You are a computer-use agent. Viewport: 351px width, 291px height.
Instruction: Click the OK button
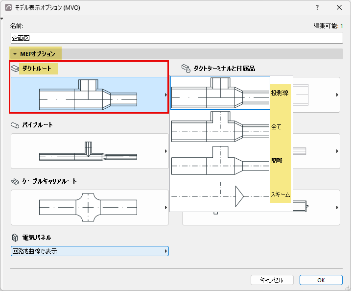click(321, 280)
